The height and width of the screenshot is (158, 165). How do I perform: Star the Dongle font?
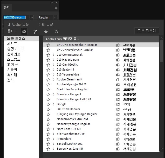point(48,104)
